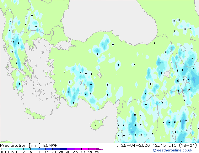The height and width of the screenshot is (153, 199).
Task: Click the precipitation value 7 near right edge
Action: [194, 78]
